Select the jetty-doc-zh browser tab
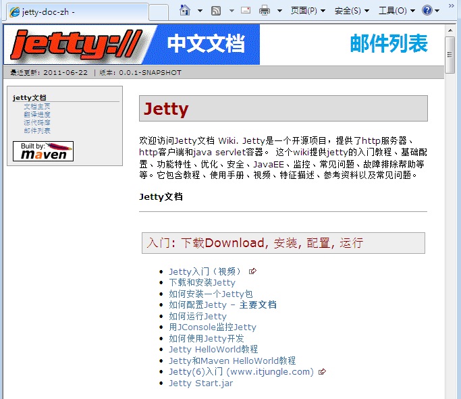This screenshot has width=461, height=399. pos(78,12)
